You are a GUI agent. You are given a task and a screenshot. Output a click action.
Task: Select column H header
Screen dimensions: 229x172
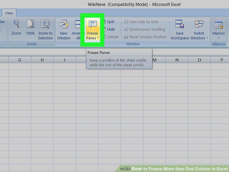pos(42,60)
